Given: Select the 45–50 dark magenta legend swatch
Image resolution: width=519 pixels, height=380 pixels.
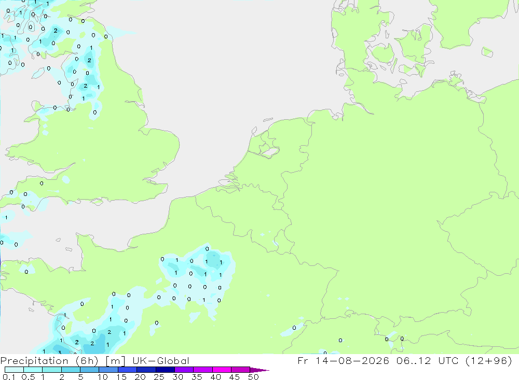Looking at the screenshot, I should (x=241, y=370).
